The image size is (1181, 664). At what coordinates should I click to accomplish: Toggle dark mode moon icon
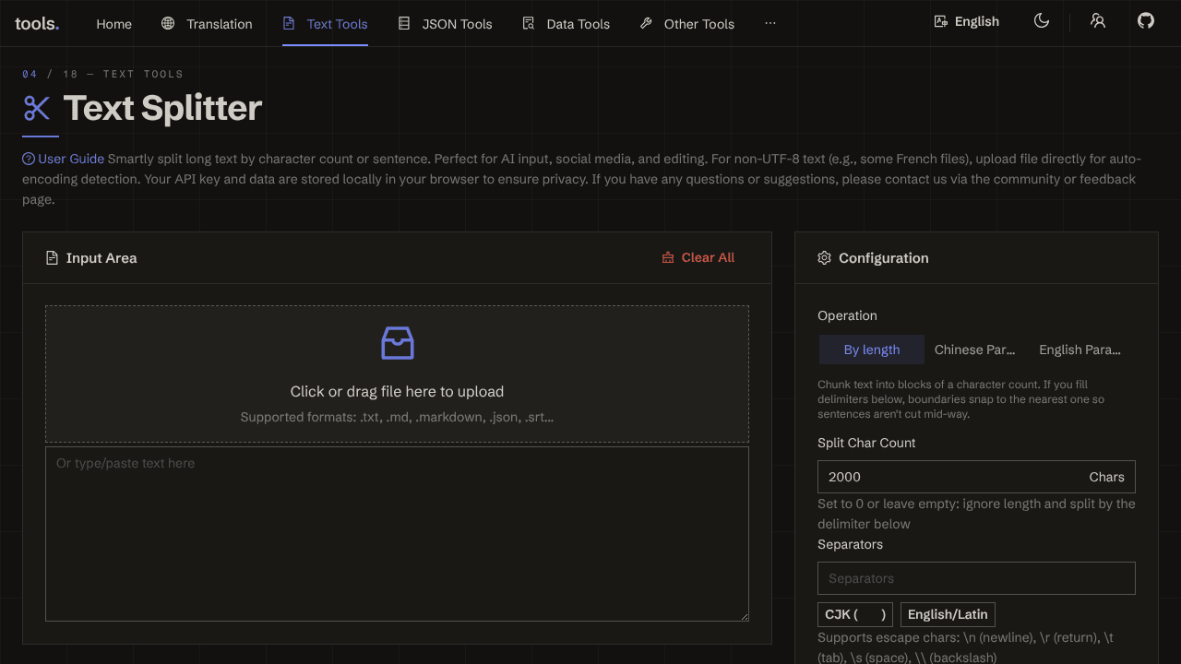pyautogui.click(x=1042, y=21)
